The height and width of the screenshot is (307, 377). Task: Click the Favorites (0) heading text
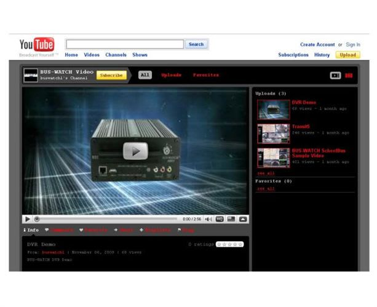pyautogui.click(x=274, y=181)
